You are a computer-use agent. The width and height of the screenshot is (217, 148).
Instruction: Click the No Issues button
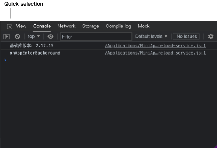coord(186,37)
